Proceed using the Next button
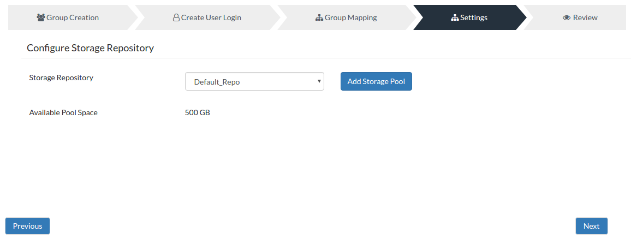 coord(592,226)
